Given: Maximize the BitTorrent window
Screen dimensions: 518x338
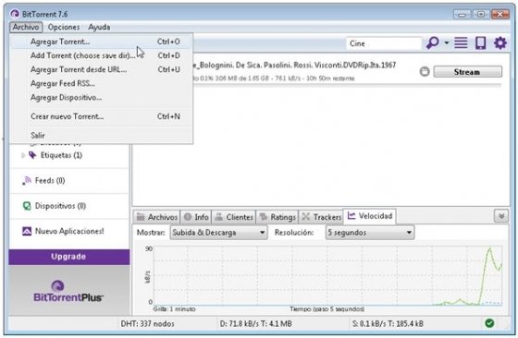Looking at the screenshot, I should click(480, 14).
